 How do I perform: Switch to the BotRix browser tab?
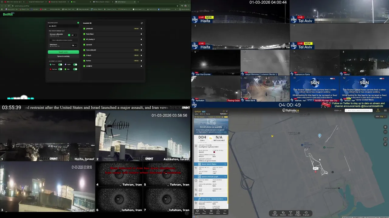tap(126, 2)
